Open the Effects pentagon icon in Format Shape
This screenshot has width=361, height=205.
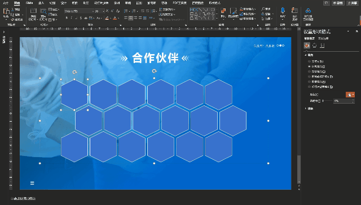coord(315,46)
